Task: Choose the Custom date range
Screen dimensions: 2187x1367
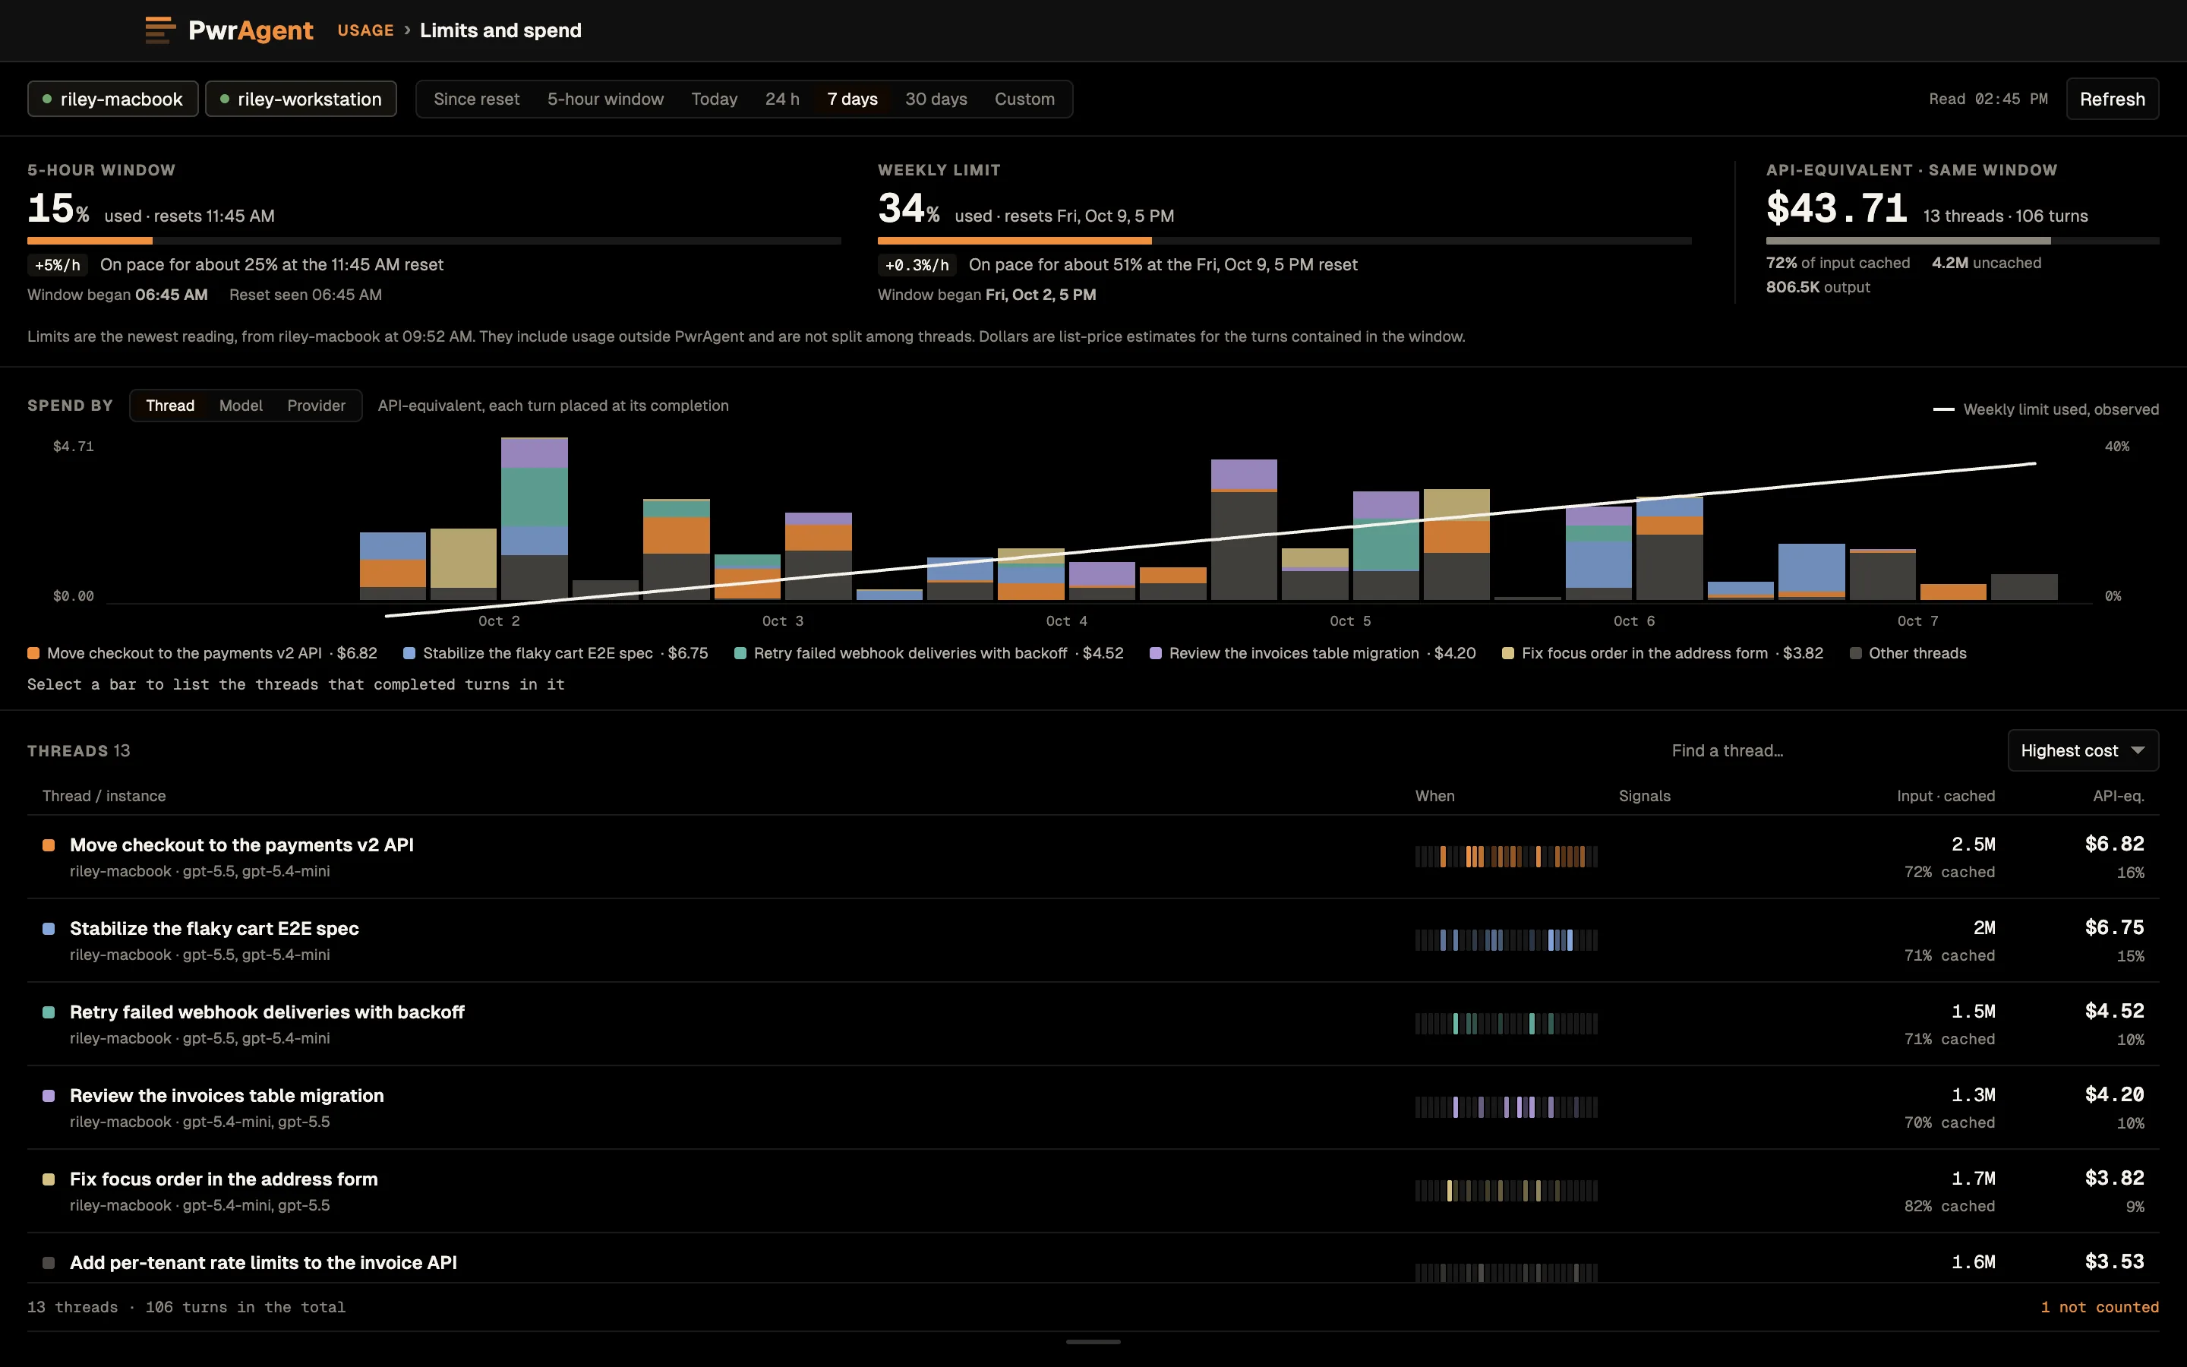Action: click(x=1025, y=99)
